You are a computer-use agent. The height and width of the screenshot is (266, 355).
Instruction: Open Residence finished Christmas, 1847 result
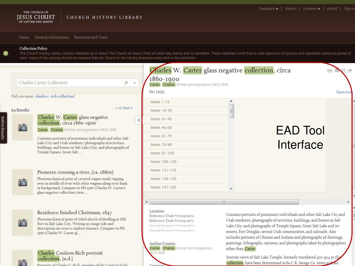(75, 213)
